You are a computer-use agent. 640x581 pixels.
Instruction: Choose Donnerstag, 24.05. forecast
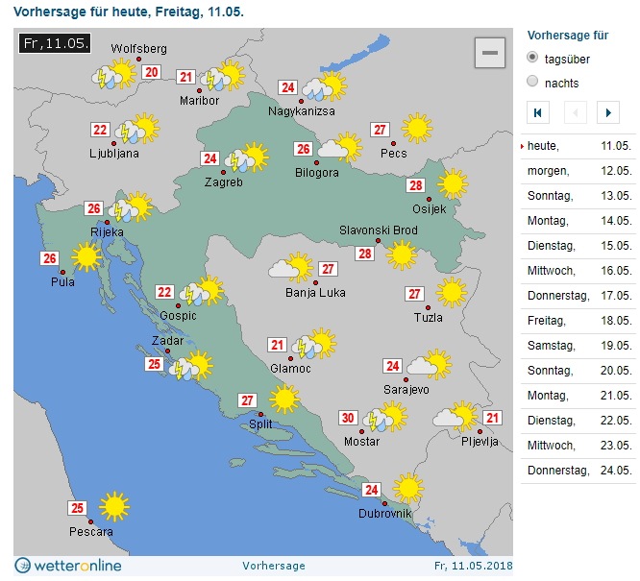tap(577, 471)
